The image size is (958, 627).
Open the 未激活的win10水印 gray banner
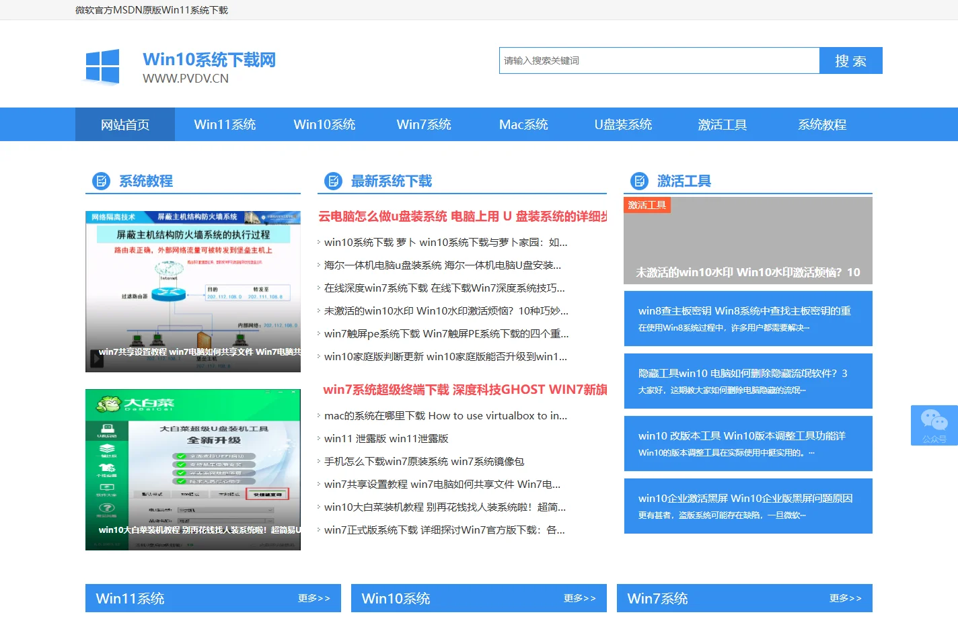[x=748, y=241]
